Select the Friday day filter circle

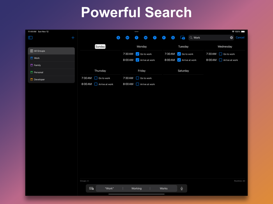(x=164, y=38)
